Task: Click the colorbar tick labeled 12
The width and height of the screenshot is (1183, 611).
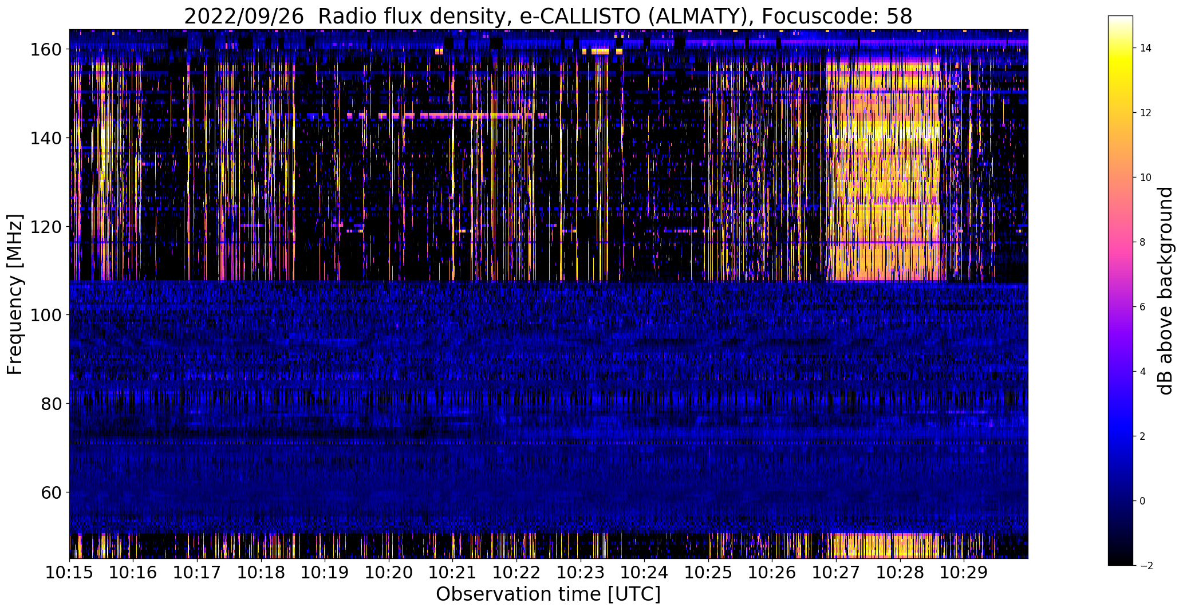Action: 1145,113
